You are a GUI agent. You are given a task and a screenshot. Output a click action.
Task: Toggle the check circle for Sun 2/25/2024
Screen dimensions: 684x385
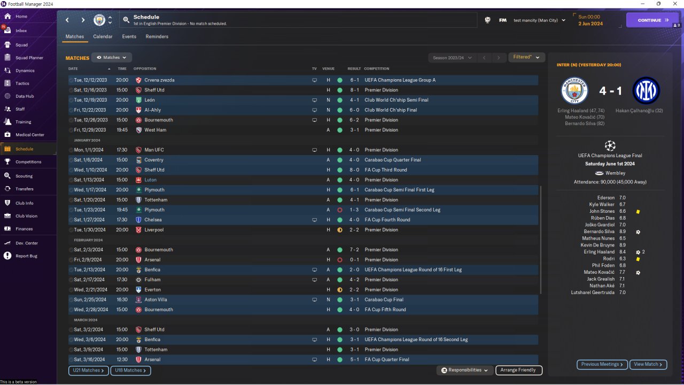pyautogui.click(x=71, y=300)
